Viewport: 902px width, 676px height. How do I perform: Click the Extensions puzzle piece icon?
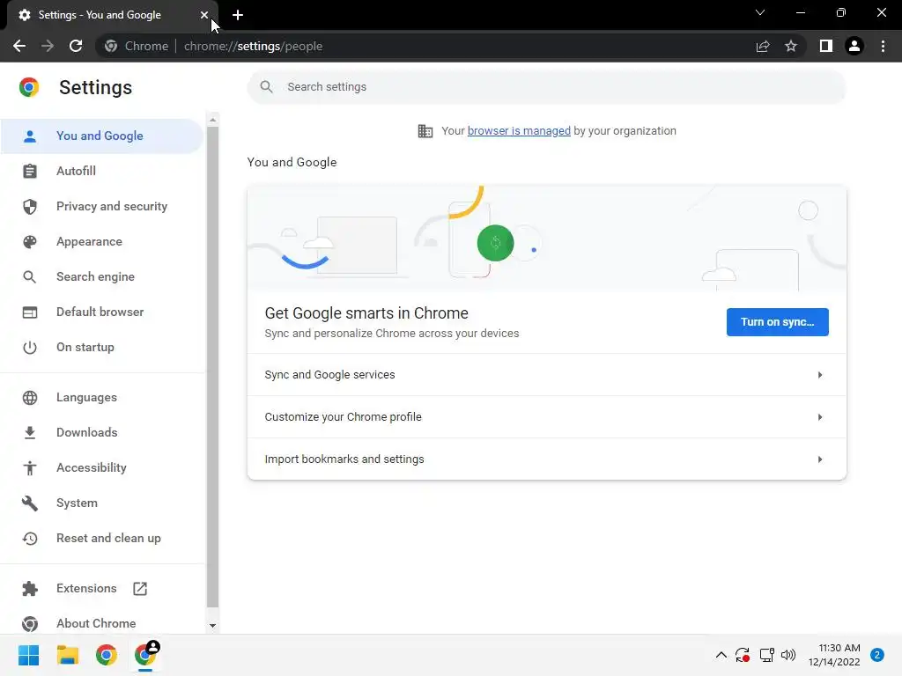point(30,589)
